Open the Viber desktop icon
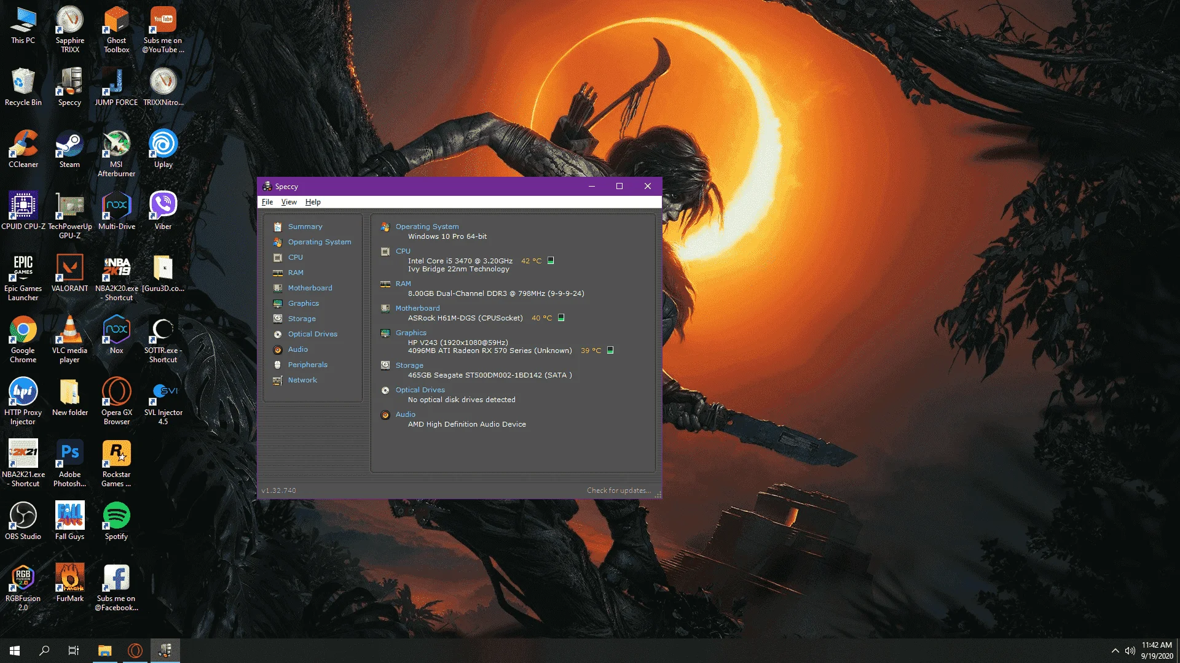This screenshot has width=1180, height=663. point(163,211)
